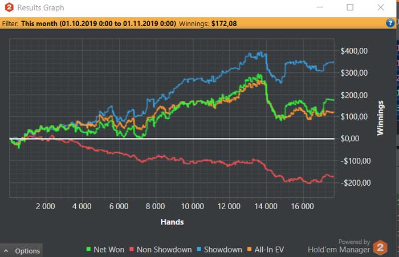Click the Winnings y-axis title
399x257 pixels.
click(380, 118)
